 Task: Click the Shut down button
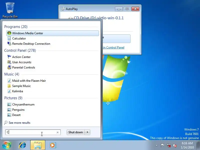(x=76, y=132)
